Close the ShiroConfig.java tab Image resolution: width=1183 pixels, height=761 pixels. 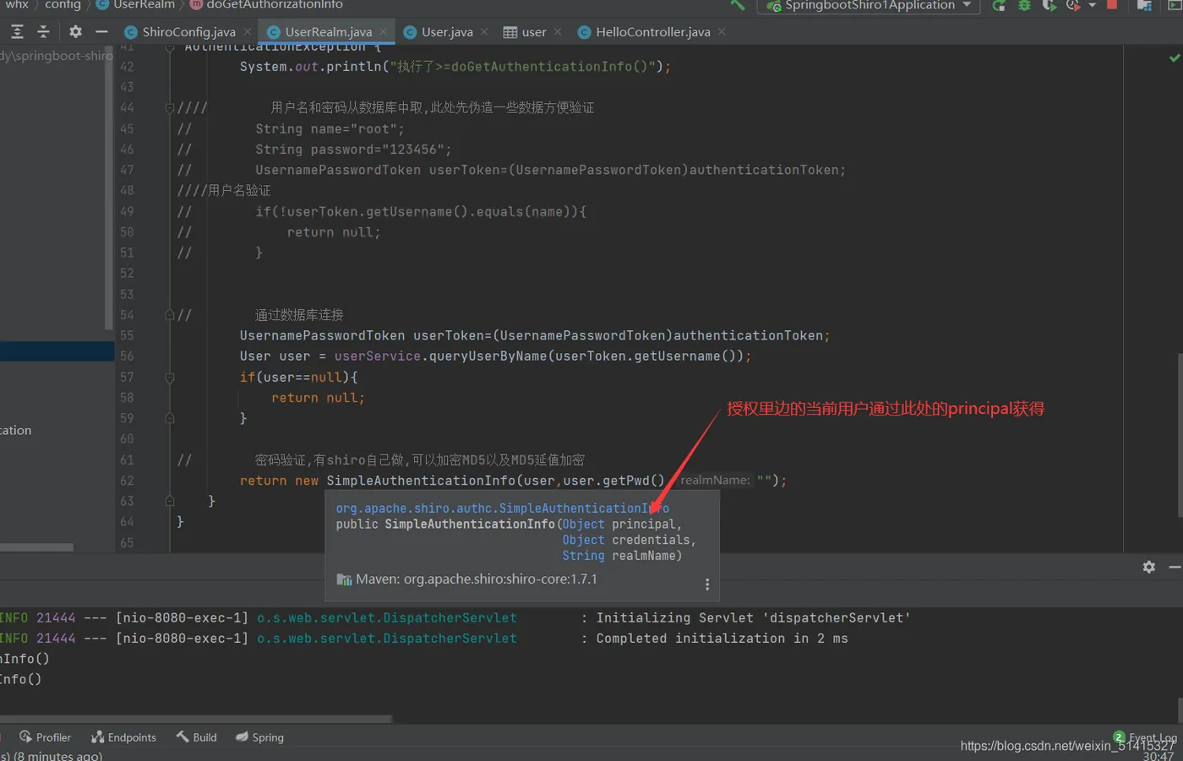pos(248,32)
